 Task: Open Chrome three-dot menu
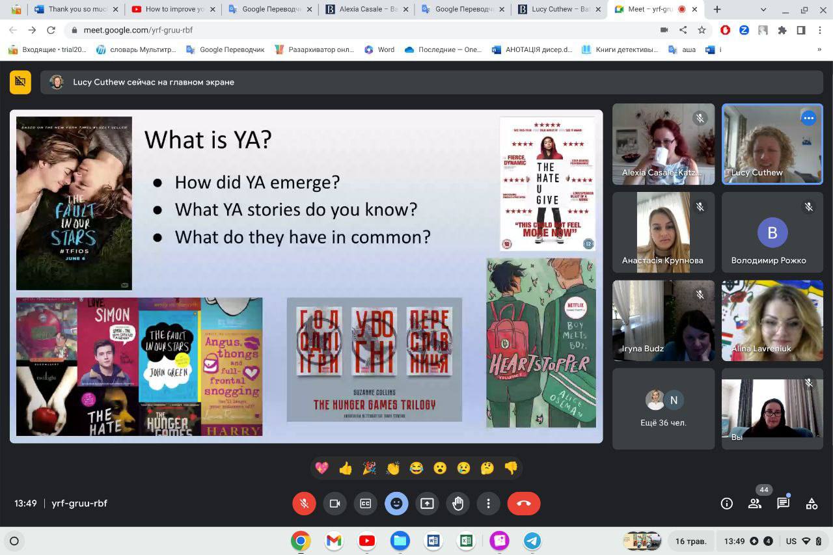pyautogui.click(x=820, y=30)
